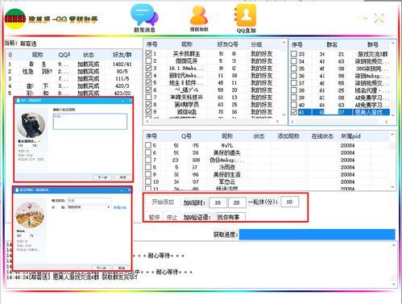Check member row 8 冷雨夜
Screen dimensions: 402x304
(148, 167)
